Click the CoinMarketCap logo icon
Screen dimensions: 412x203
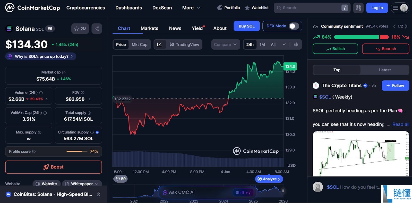(x=10, y=8)
